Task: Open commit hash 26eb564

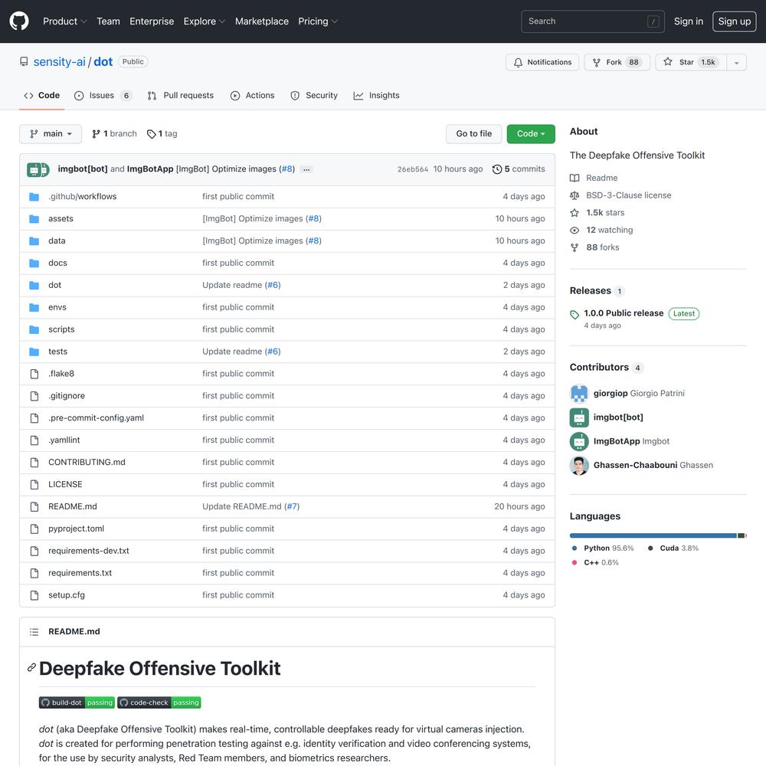Action: (x=413, y=169)
